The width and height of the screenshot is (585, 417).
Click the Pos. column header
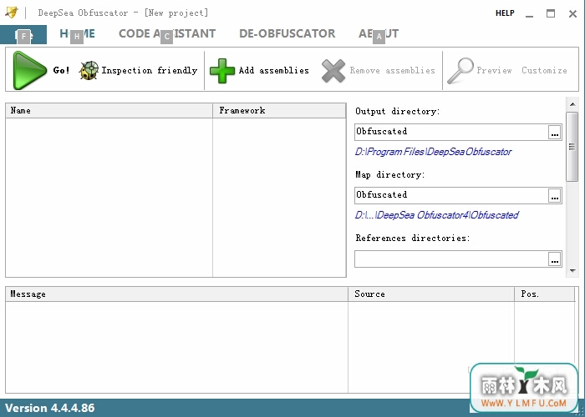click(545, 294)
